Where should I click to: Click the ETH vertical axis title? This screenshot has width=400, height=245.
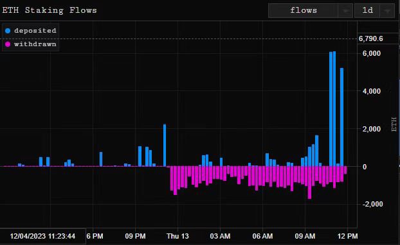[394, 124]
